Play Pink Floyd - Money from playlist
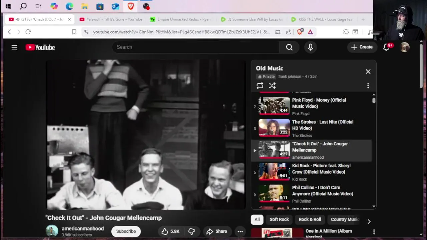The image size is (427, 240). [312, 106]
